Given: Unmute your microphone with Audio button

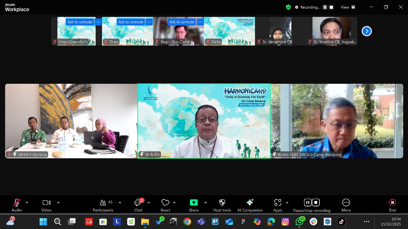Looking at the screenshot, I should [x=17, y=205].
